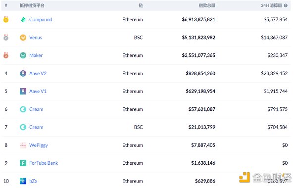297x188 pixels.
Task: Click the Maker teal logo icon
Action: 23,55
